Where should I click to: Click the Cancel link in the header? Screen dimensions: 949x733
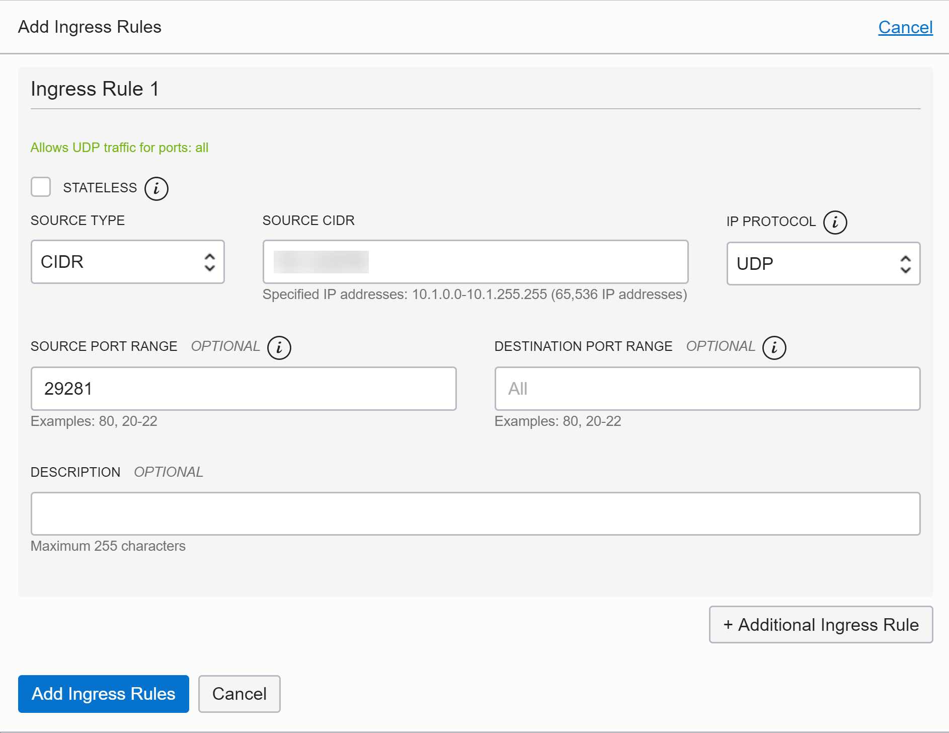(x=905, y=27)
